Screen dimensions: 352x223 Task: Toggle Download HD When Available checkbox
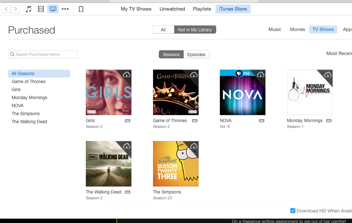[292, 211]
